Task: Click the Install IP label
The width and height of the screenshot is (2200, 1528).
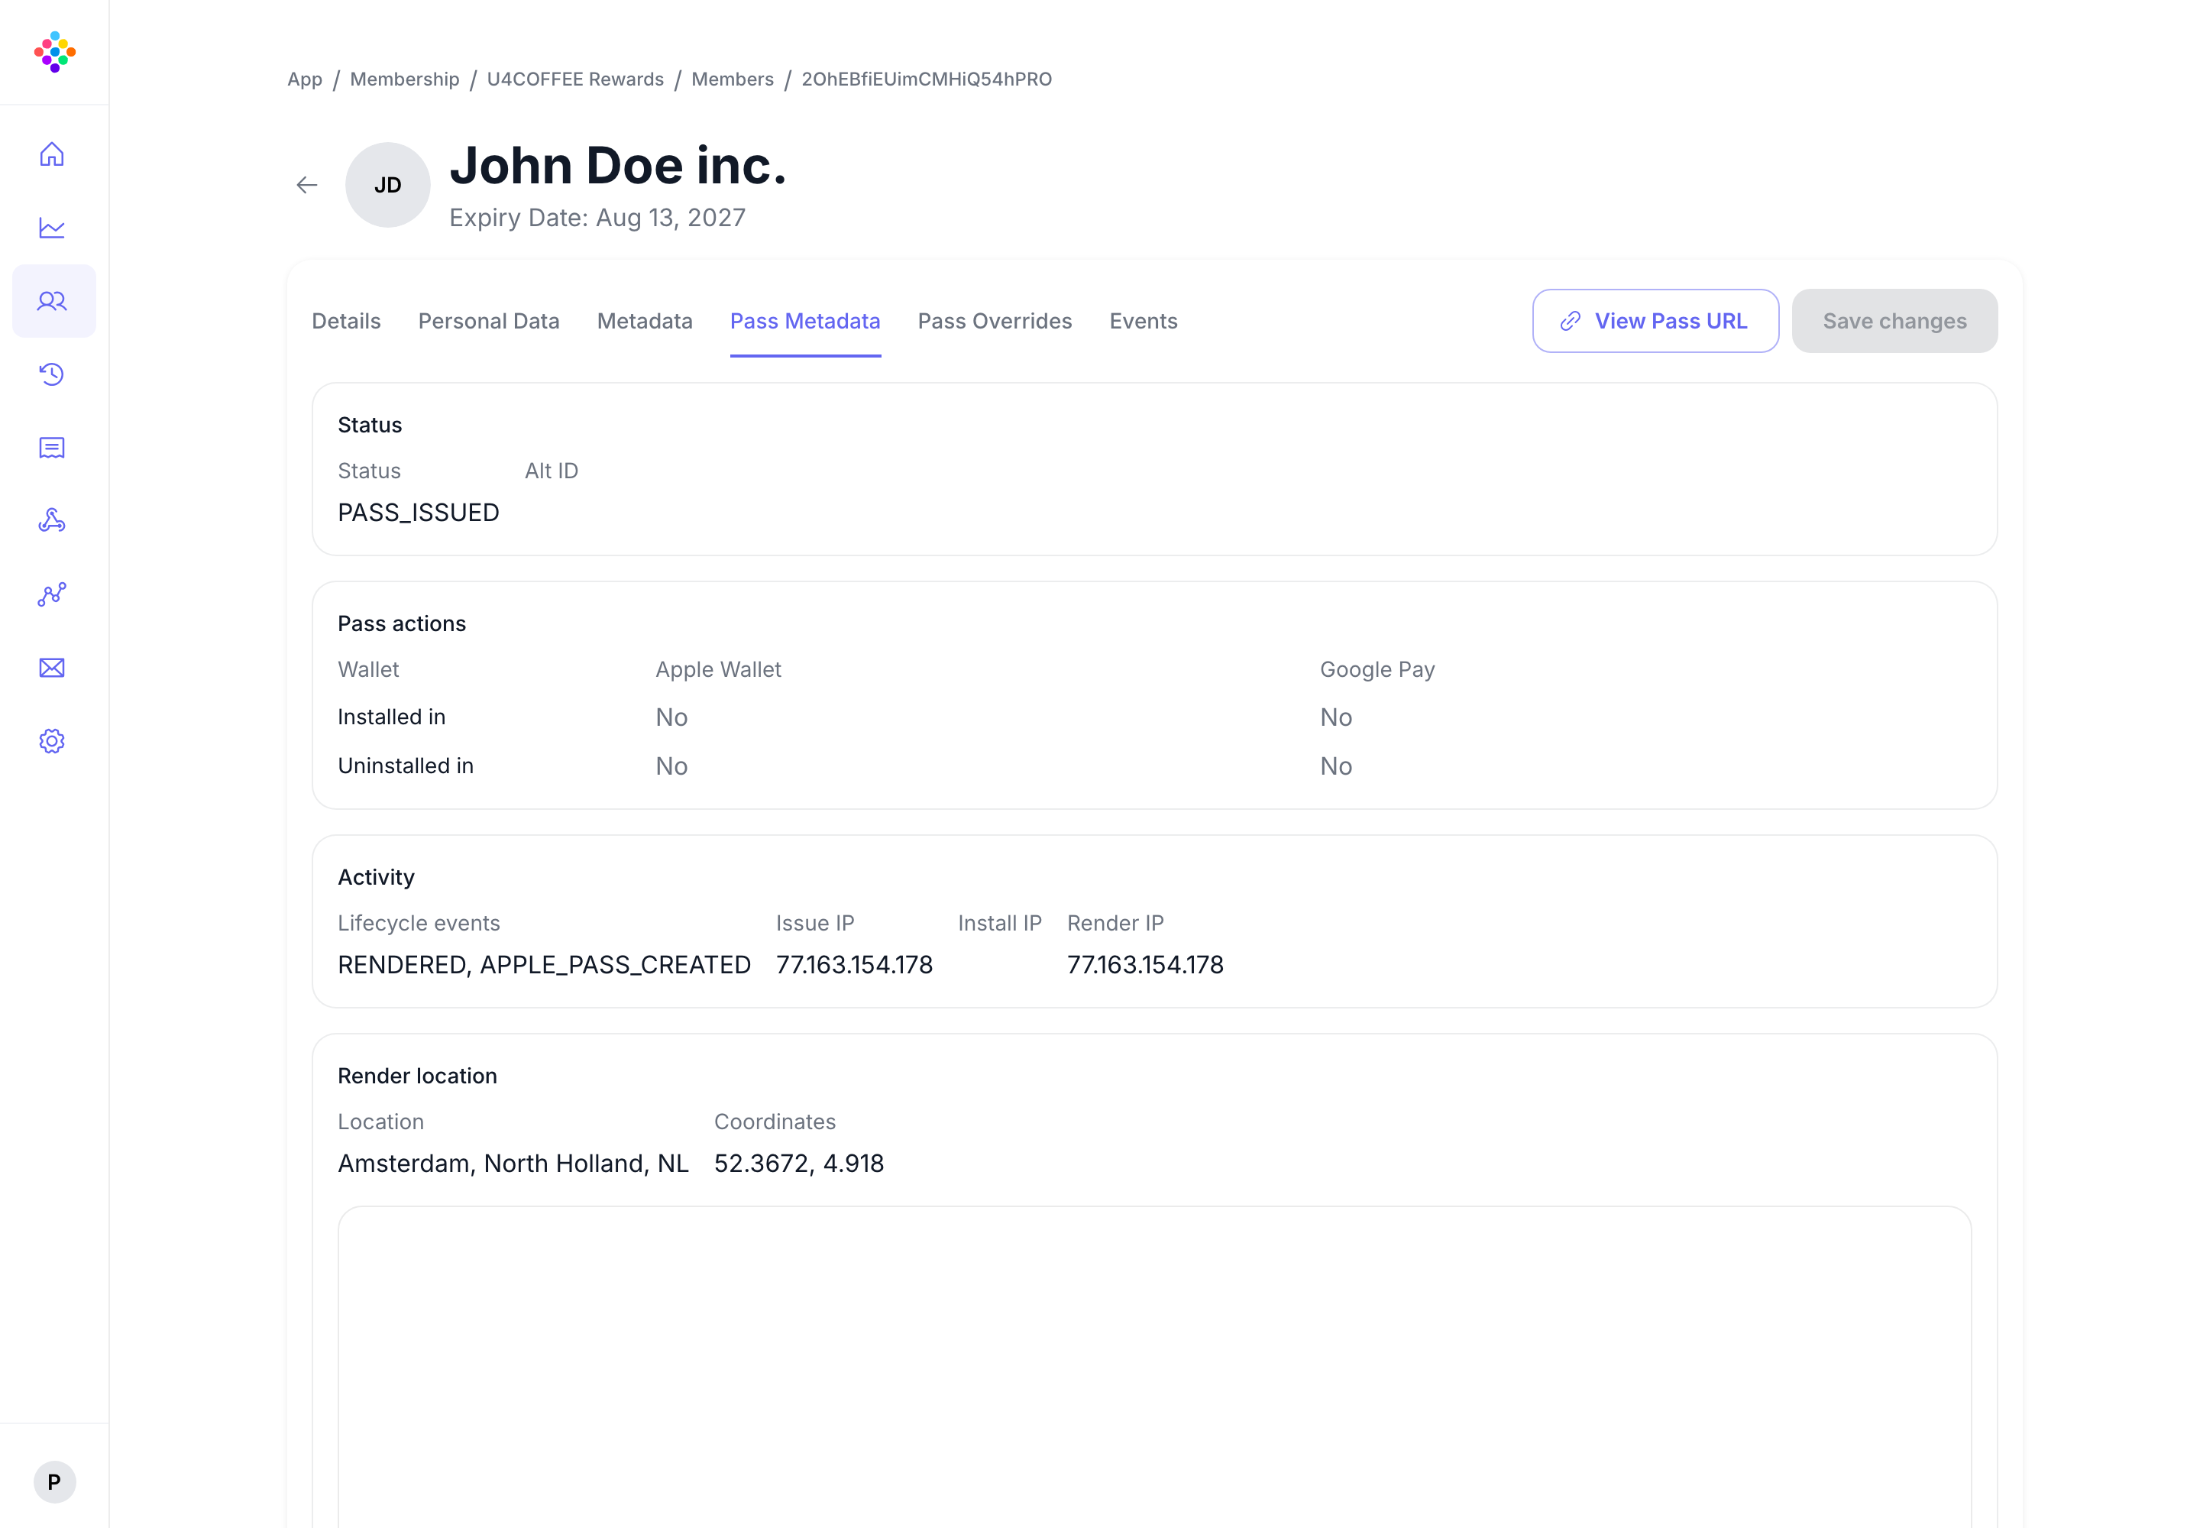Action: click(x=999, y=923)
